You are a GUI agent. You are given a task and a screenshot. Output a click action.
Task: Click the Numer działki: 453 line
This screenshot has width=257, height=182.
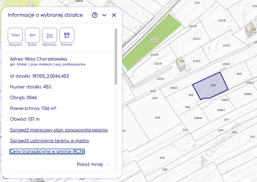click(x=30, y=87)
